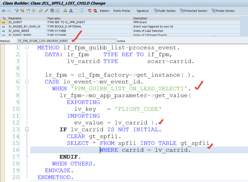Click the Other Object icon
This screenshot has height=182, width=248.
coord(28,11)
